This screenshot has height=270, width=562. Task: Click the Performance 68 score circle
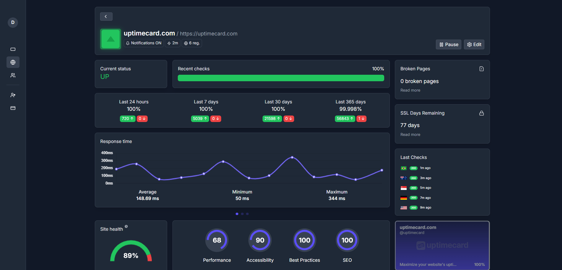click(217, 240)
